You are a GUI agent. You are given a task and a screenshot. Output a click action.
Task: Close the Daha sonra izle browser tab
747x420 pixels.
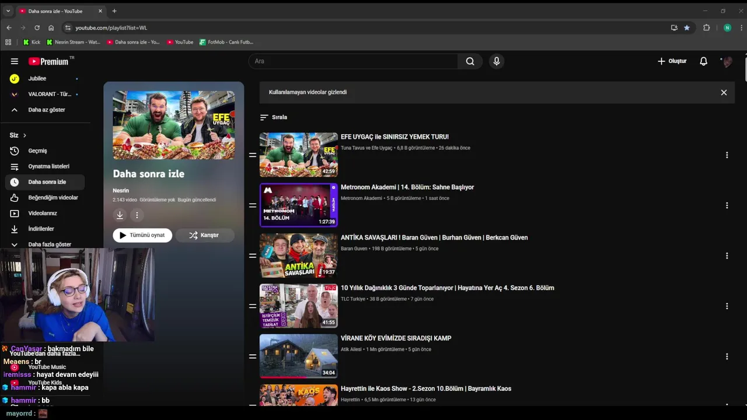tap(100, 11)
